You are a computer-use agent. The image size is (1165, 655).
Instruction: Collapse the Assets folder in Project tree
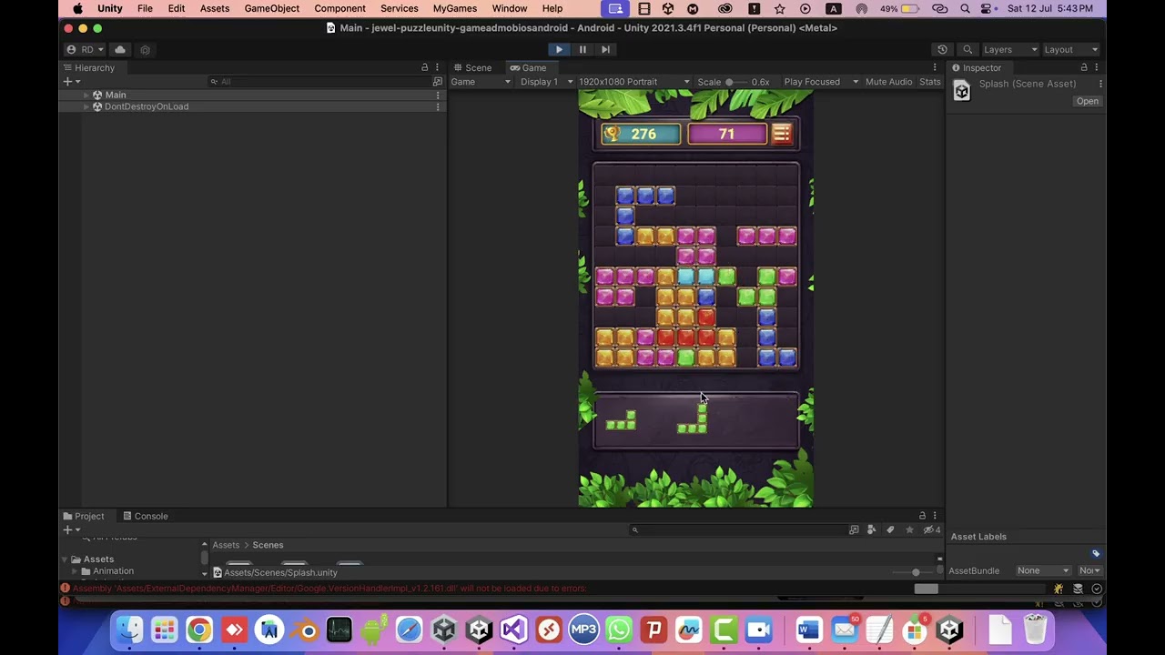65,559
